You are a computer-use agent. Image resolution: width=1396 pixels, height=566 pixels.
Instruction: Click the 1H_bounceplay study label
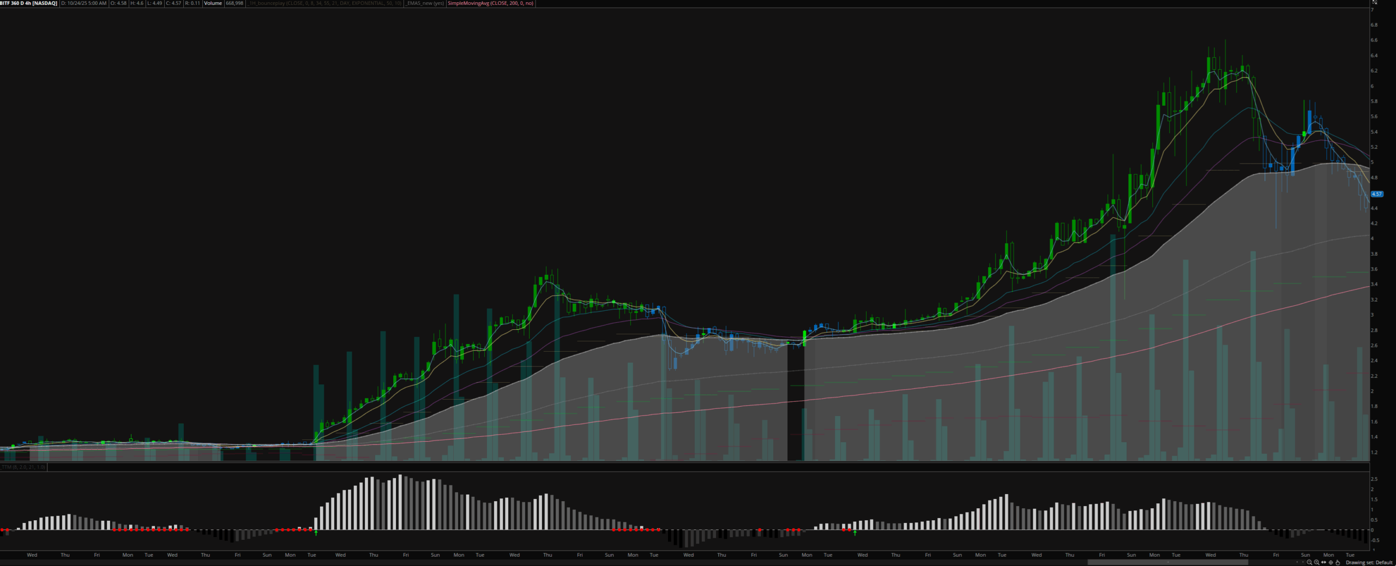pyautogui.click(x=325, y=3)
